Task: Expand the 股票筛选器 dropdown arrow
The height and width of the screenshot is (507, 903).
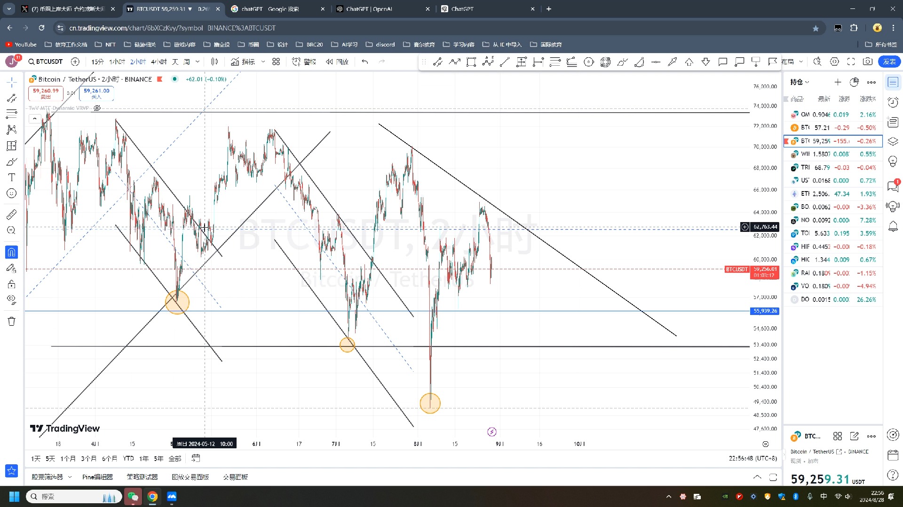Action: 70,477
